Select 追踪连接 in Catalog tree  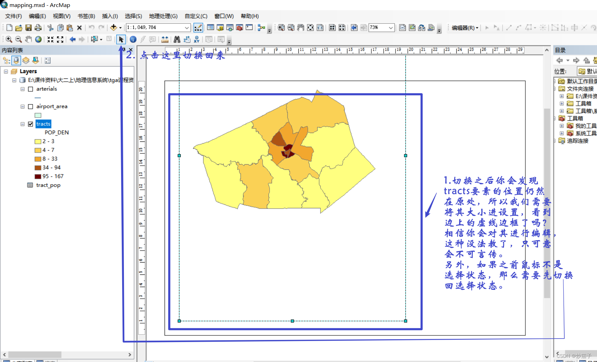(578, 141)
